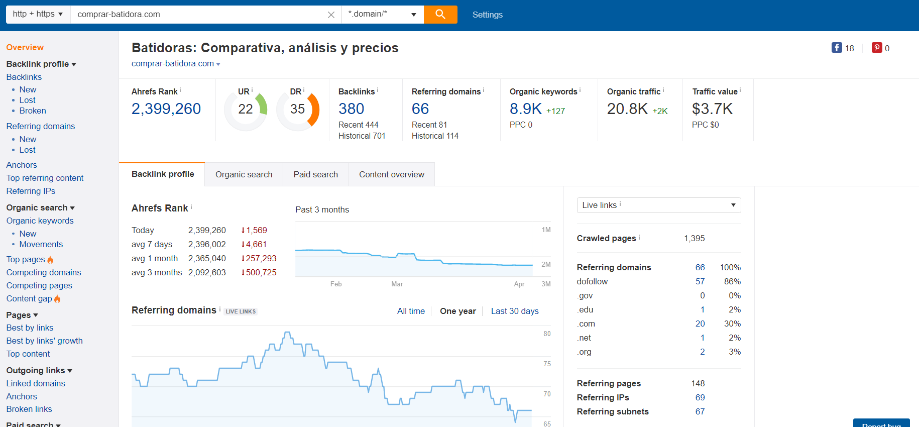Select the Backlink profile tab

[x=163, y=174]
